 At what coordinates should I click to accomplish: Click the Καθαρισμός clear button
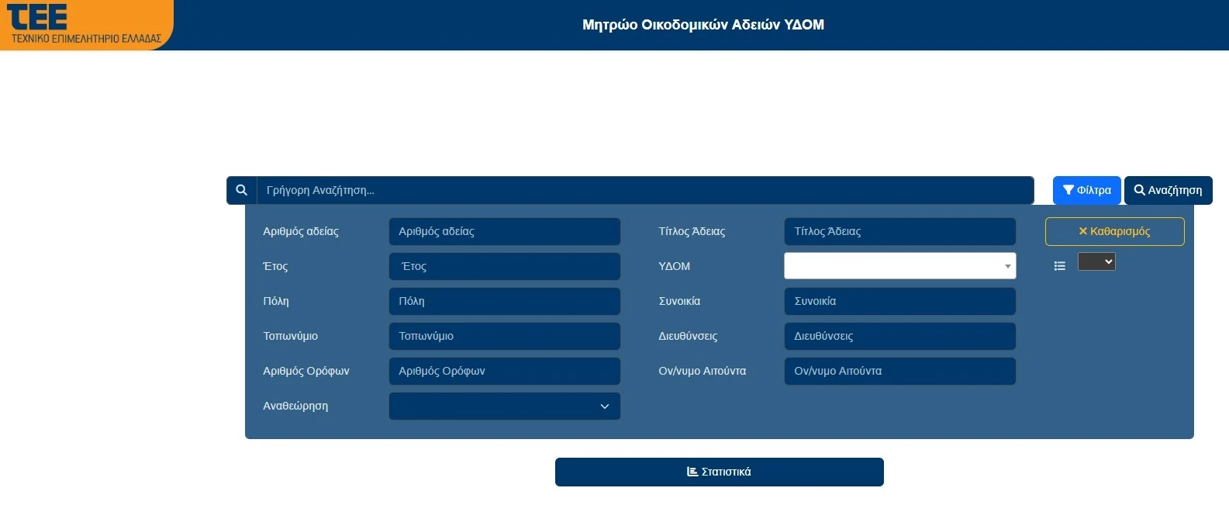1114,231
